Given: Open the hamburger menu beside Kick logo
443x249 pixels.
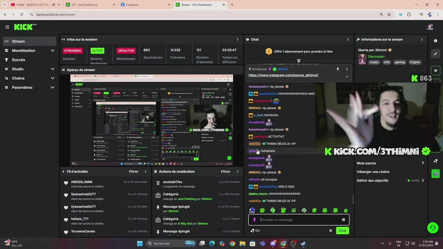Looking at the screenshot, I should click(7, 27).
